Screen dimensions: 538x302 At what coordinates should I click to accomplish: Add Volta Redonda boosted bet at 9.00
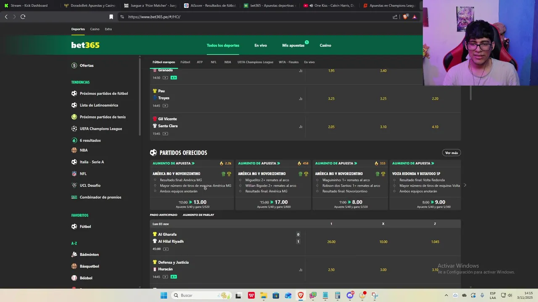[425, 203]
